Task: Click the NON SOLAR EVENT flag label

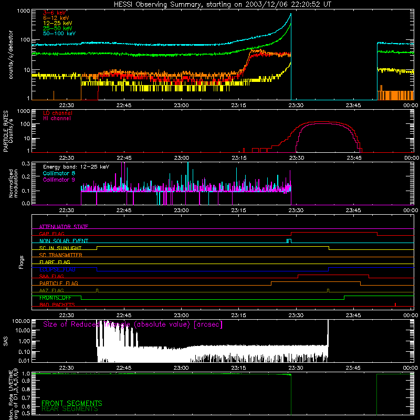Action: [64, 241]
